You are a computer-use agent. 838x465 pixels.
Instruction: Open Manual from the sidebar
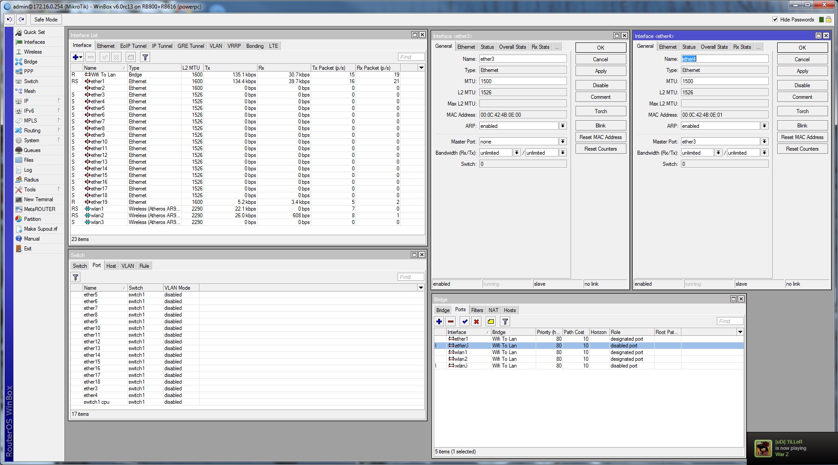[32, 239]
